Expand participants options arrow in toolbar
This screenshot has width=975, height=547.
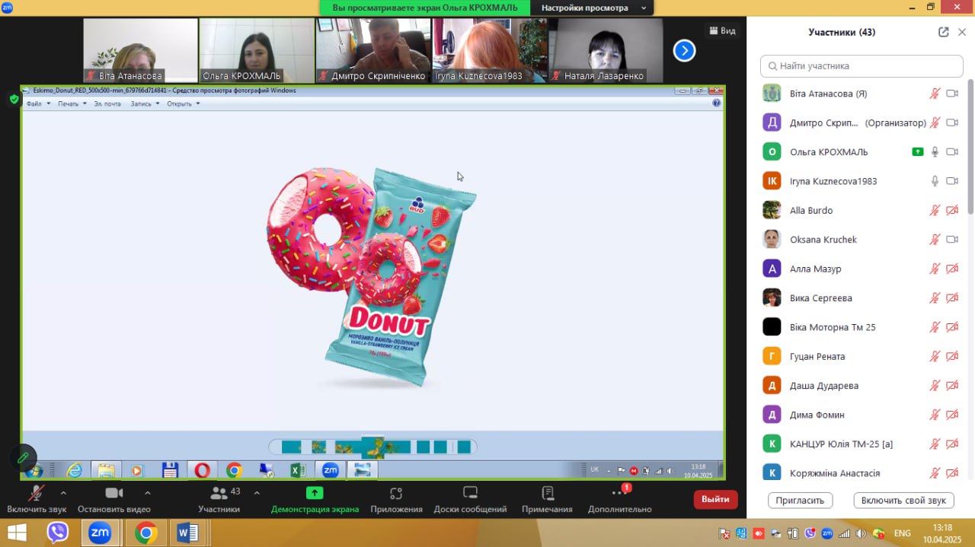(x=257, y=492)
